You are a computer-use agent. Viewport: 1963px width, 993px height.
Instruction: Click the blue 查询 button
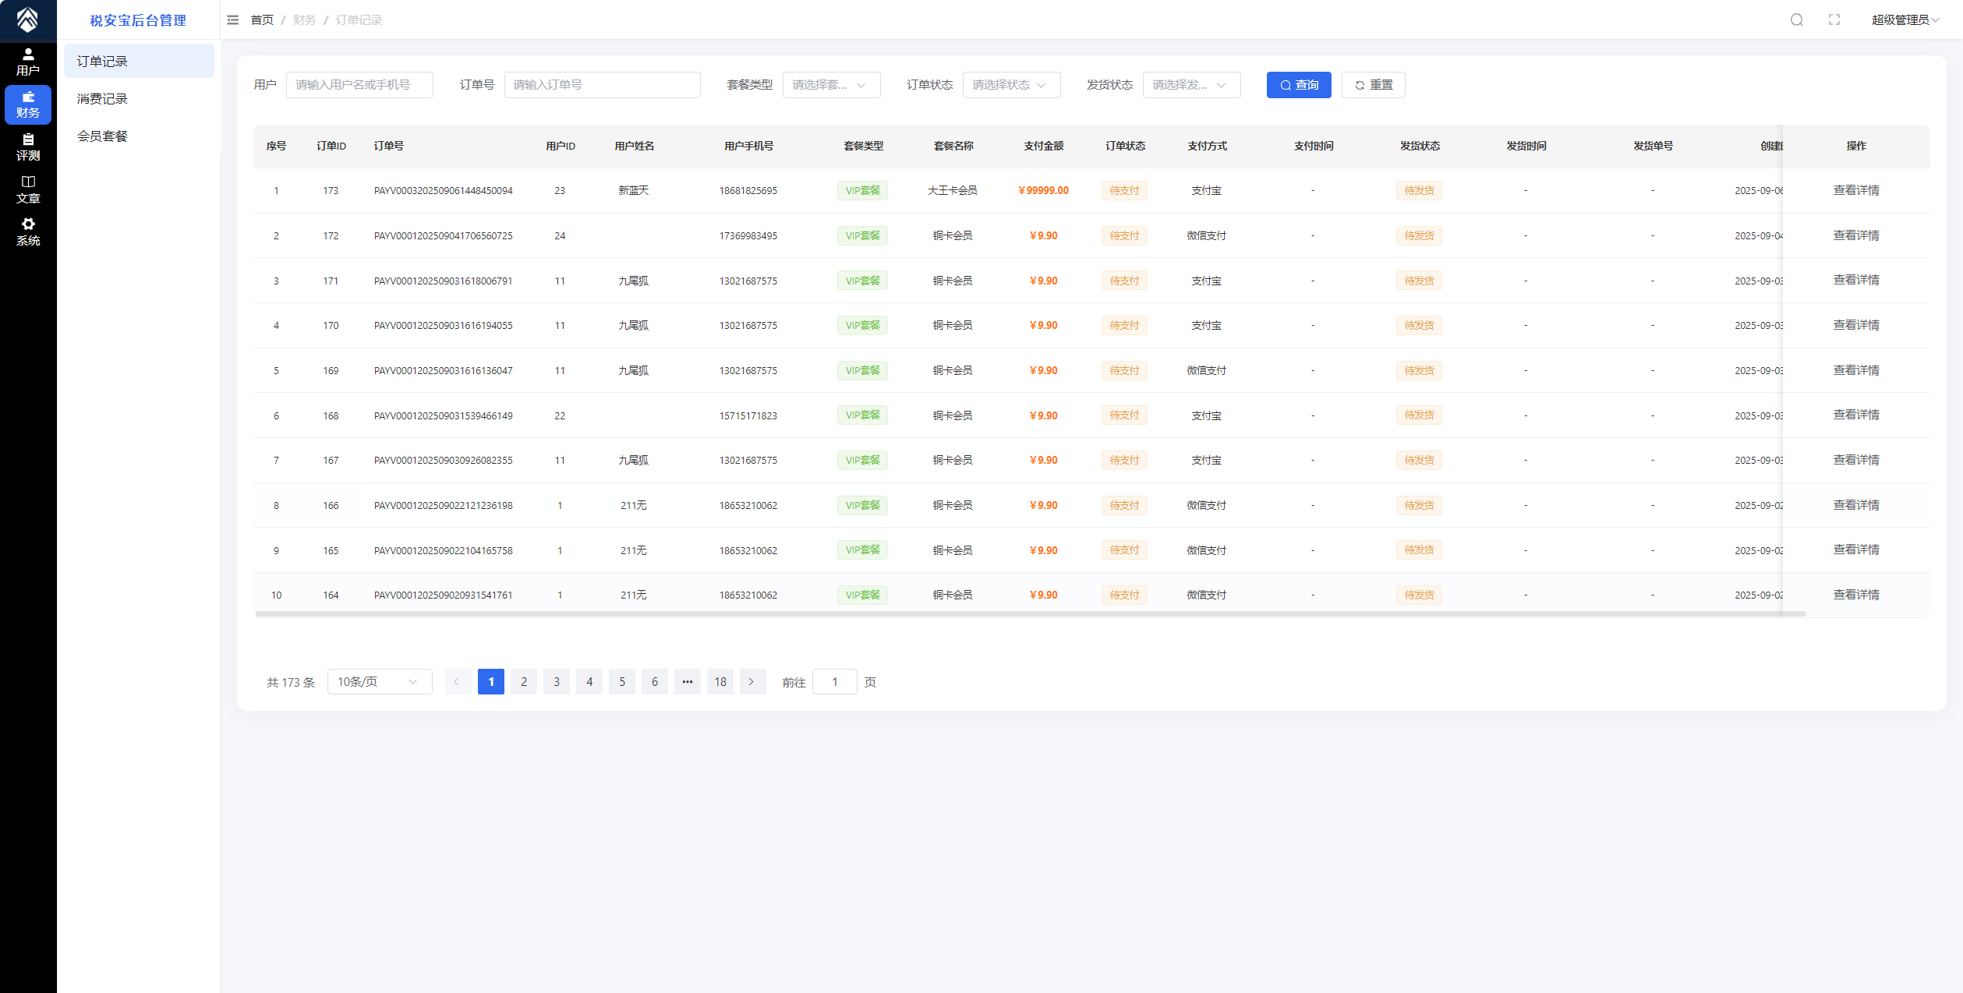tap(1298, 85)
